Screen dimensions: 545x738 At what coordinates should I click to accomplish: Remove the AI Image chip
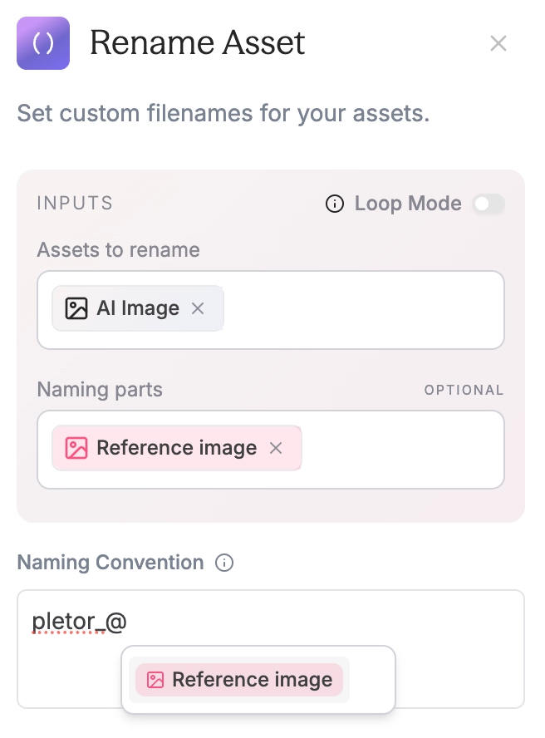pyautogui.click(x=198, y=309)
